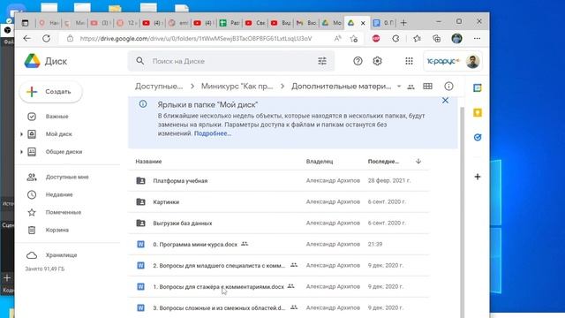Click the Создать button
This screenshot has width=565, height=318.
[51, 92]
